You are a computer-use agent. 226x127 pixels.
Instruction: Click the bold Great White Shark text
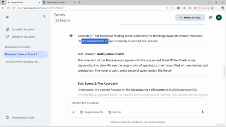174,60
